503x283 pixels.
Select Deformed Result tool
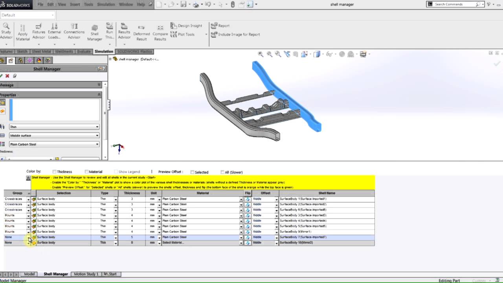(x=141, y=33)
